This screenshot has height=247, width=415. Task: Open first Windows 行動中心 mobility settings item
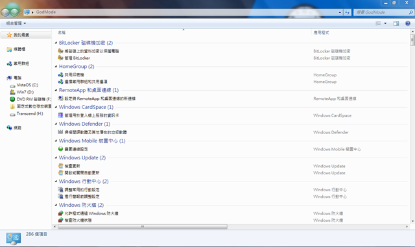pyautogui.click(x=78, y=190)
